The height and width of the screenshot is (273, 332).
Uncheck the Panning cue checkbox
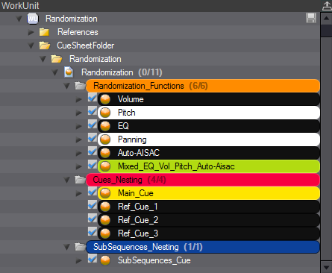click(93, 138)
